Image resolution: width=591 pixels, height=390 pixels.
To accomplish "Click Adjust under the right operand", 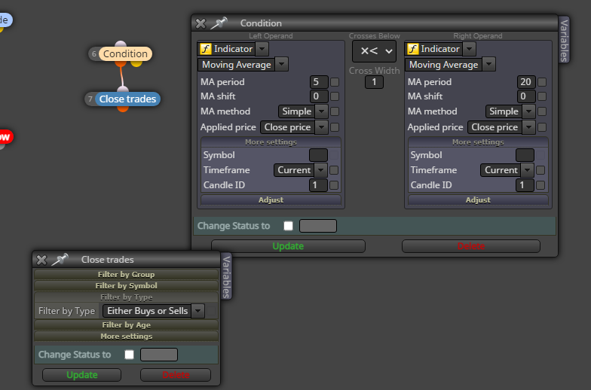I will (x=478, y=200).
